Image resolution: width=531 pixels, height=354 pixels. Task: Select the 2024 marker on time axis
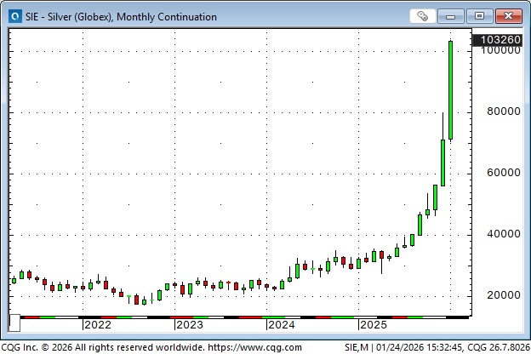(x=281, y=325)
